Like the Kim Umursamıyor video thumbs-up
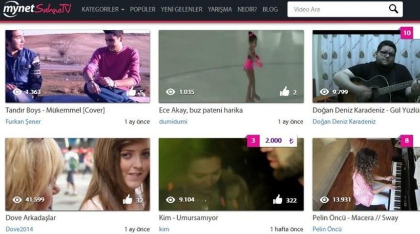 click(277, 199)
